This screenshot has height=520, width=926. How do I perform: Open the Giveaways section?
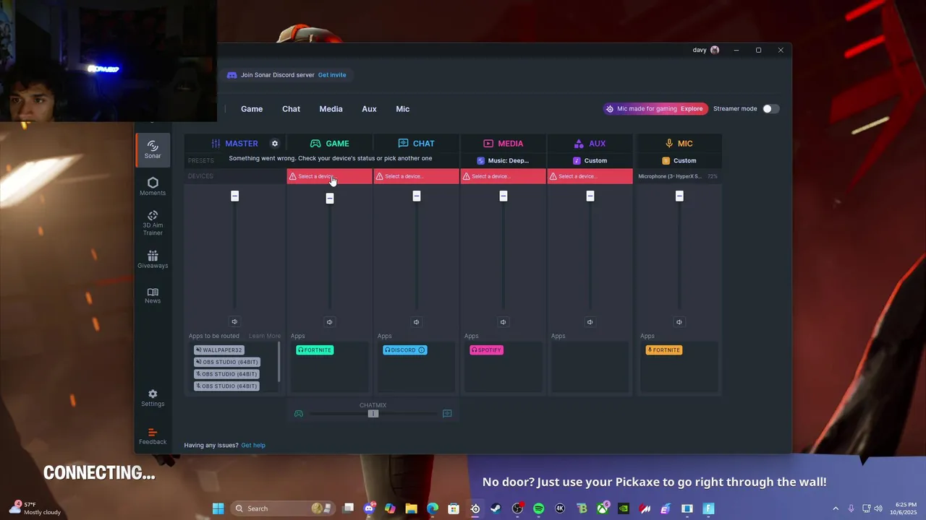tap(153, 260)
